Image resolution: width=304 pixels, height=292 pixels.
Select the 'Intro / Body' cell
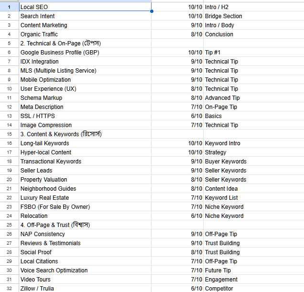click(x=254, y=25)
